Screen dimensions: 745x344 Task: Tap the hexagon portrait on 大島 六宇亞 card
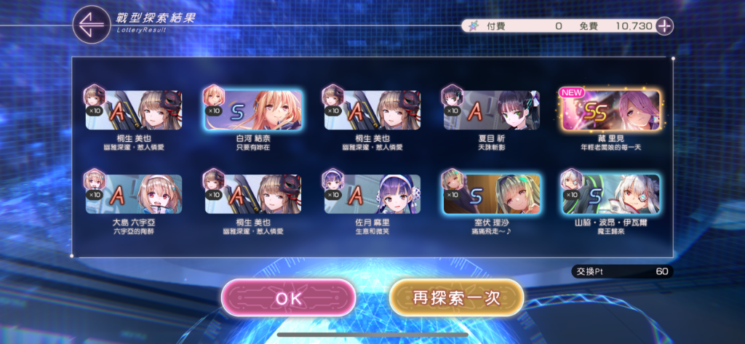[x=94, y=180]
